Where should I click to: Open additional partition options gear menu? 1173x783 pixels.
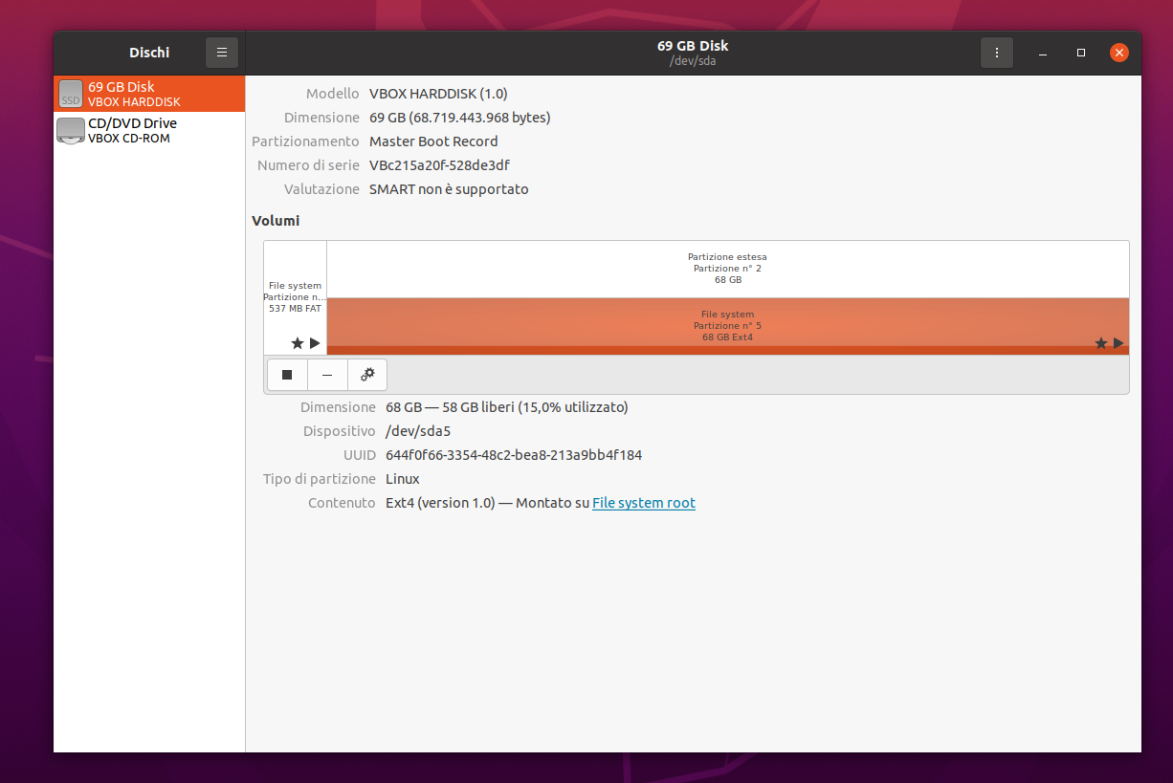(367, 375)
